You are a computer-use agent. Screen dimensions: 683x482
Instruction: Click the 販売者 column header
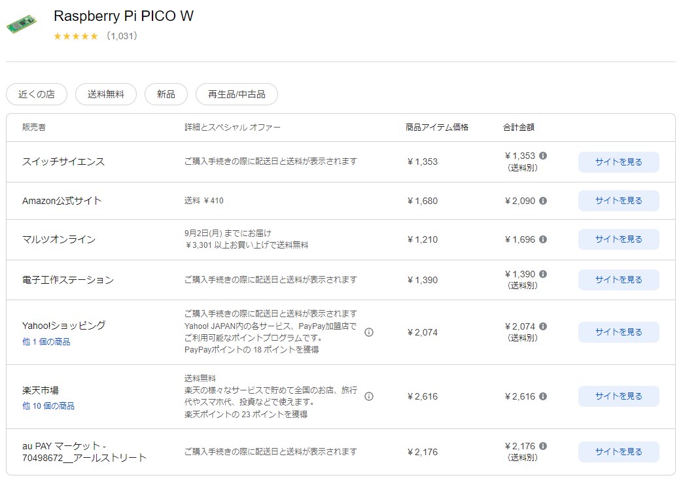34,127
